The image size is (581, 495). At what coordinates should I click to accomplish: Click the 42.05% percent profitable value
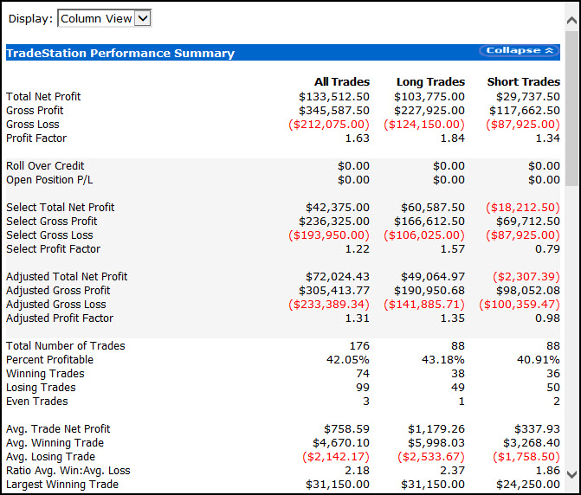tap(348, 359)
